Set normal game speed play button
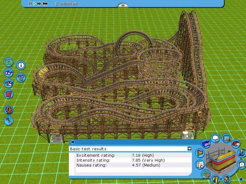Image resolution: width=246 pixels, height=184 pixels. coord(34,3)
